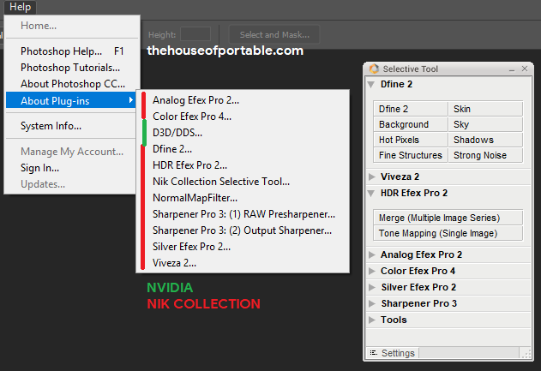Apply the Background noise preset
Viewport: 541px width, 371px height.
click(x=411, y=124)
